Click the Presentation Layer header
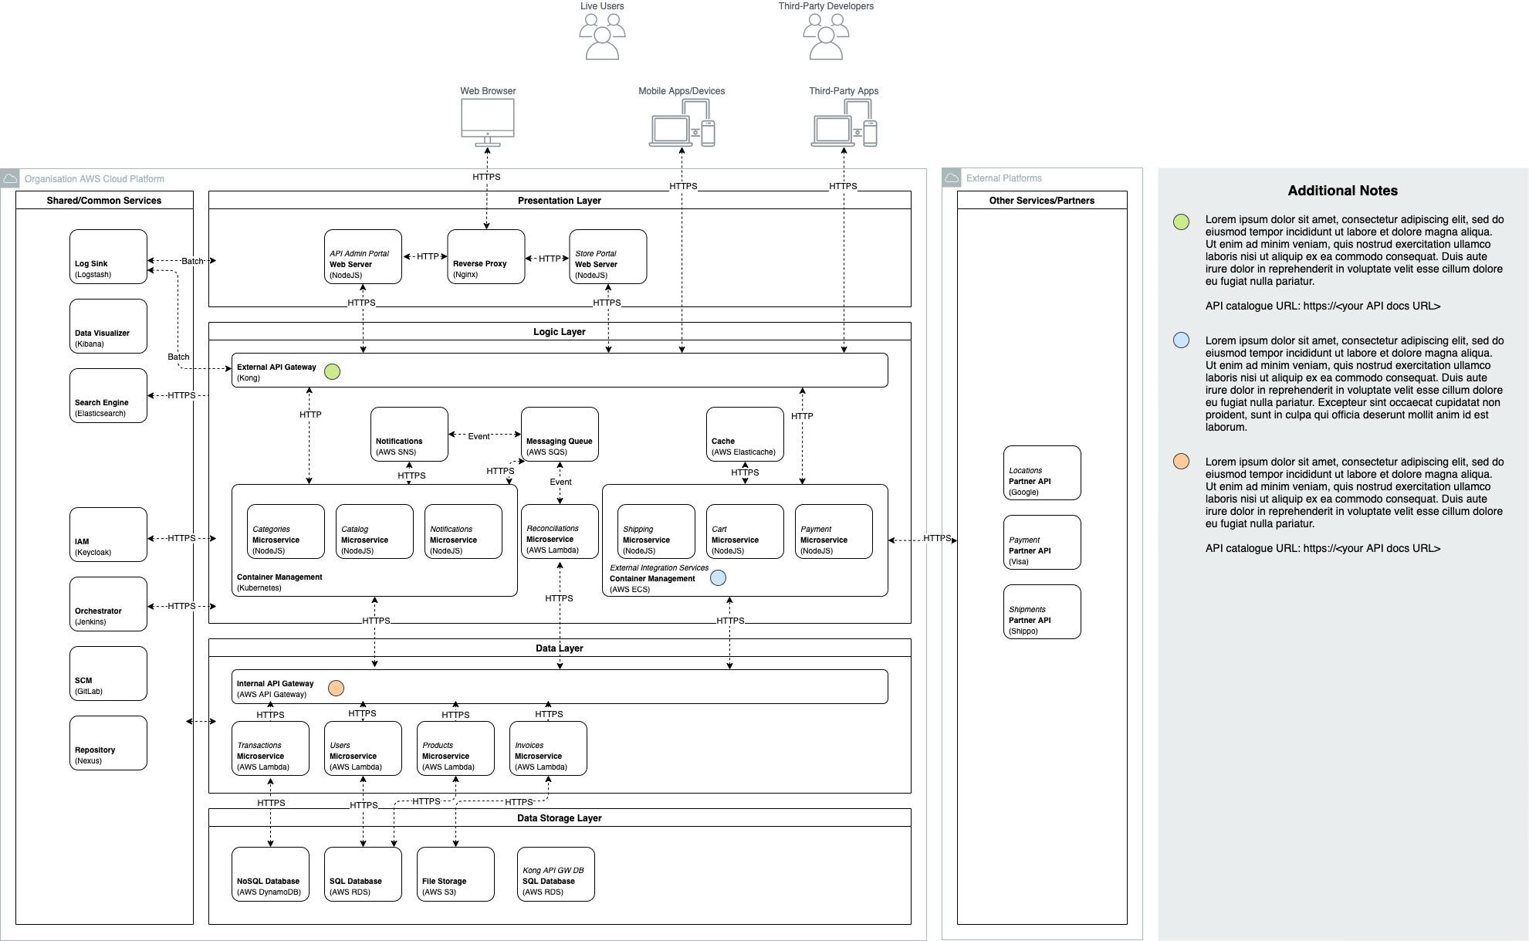 (560, 200)
